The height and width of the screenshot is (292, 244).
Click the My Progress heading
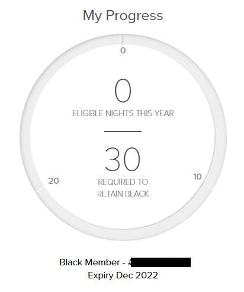point(123,15)
